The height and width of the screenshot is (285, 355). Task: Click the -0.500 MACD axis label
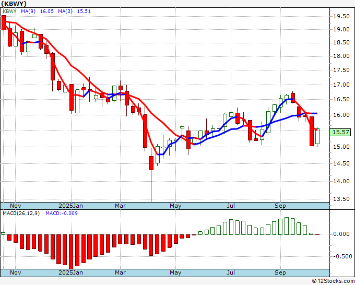[x=341, y=256]
